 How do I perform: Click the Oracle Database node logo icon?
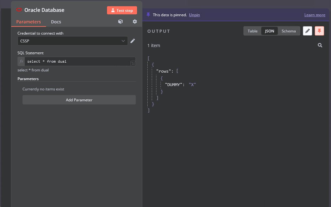[19, 10]
